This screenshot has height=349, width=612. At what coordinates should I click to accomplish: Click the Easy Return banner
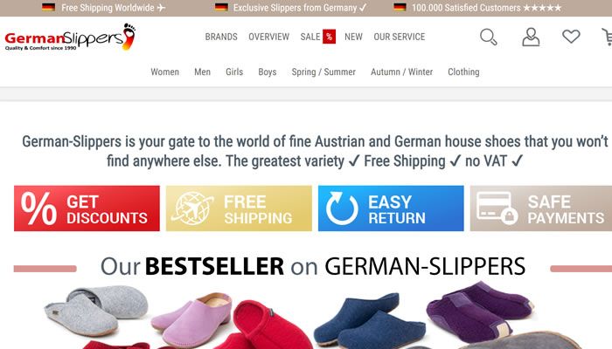point(391,209)
